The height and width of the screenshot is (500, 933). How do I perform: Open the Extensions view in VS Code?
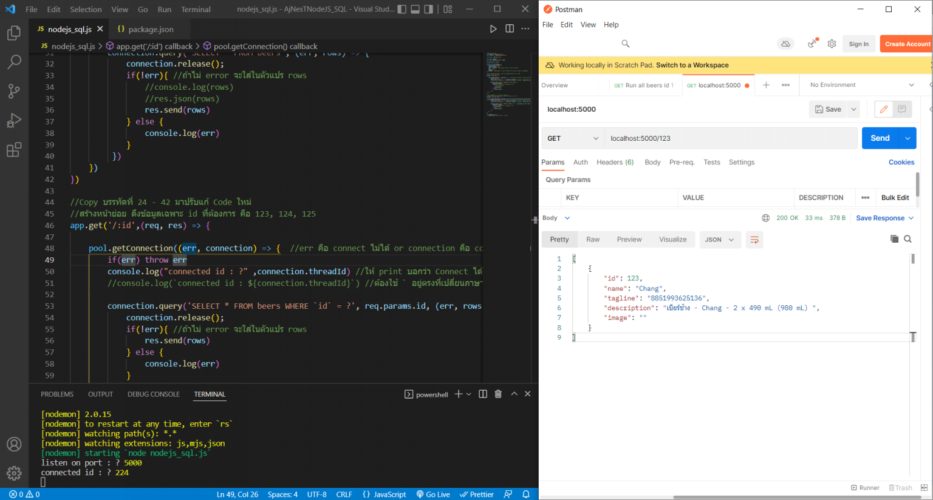coord(13,150)
